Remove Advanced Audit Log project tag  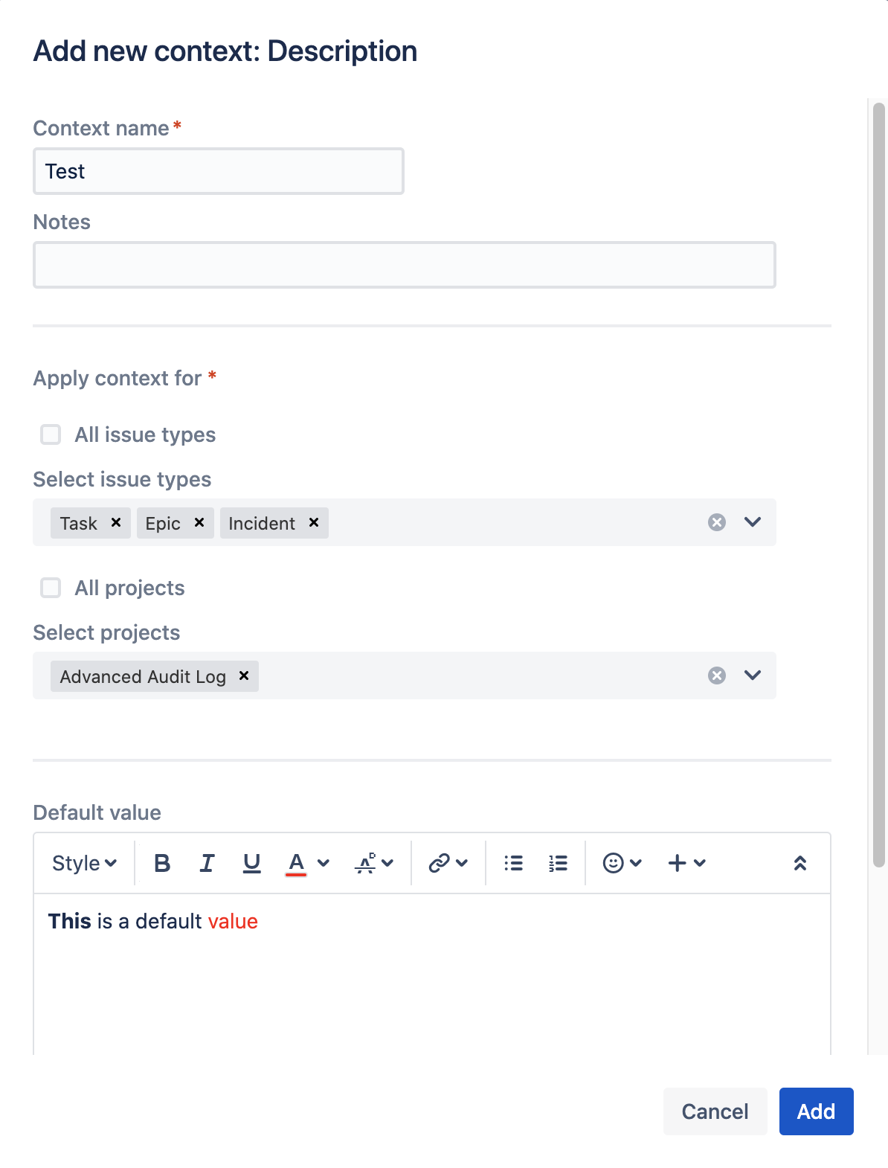pyautogui.click(x=244, y=676)
